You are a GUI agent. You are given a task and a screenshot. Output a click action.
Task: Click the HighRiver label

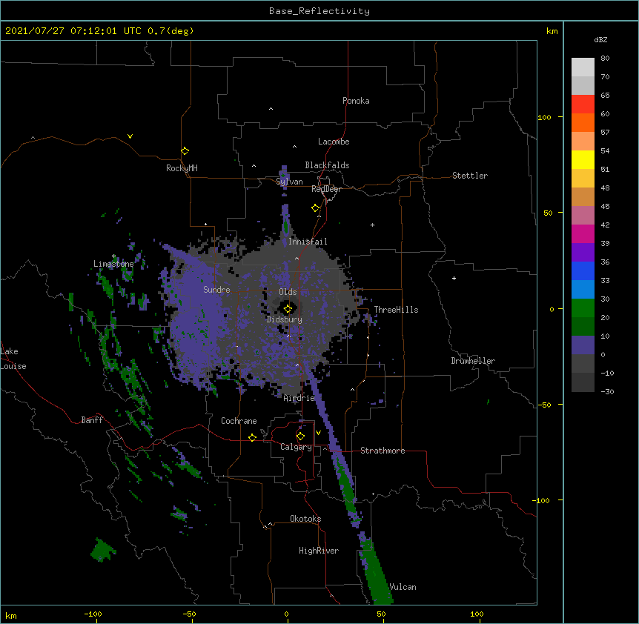pyautogui.click(x=319, y=551)
